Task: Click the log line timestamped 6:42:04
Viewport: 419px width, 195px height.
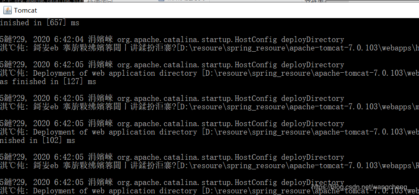Action: click(x=172, y=40)
